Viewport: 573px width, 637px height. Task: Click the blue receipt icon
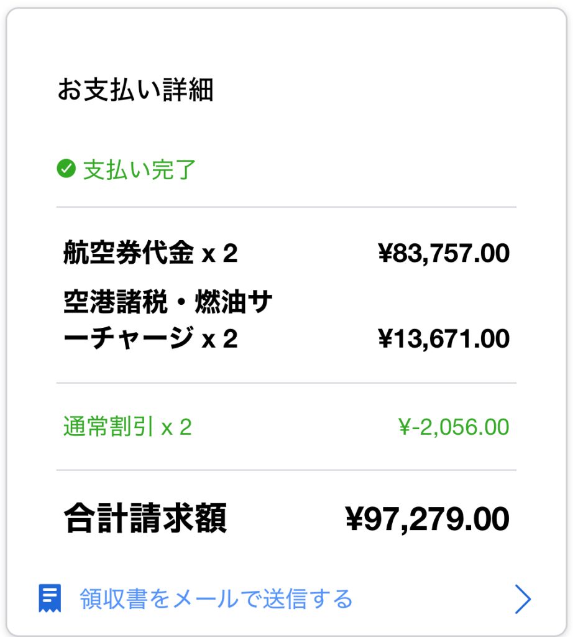49,598
